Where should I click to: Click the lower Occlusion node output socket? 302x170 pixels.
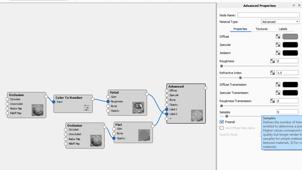point(104,127)
